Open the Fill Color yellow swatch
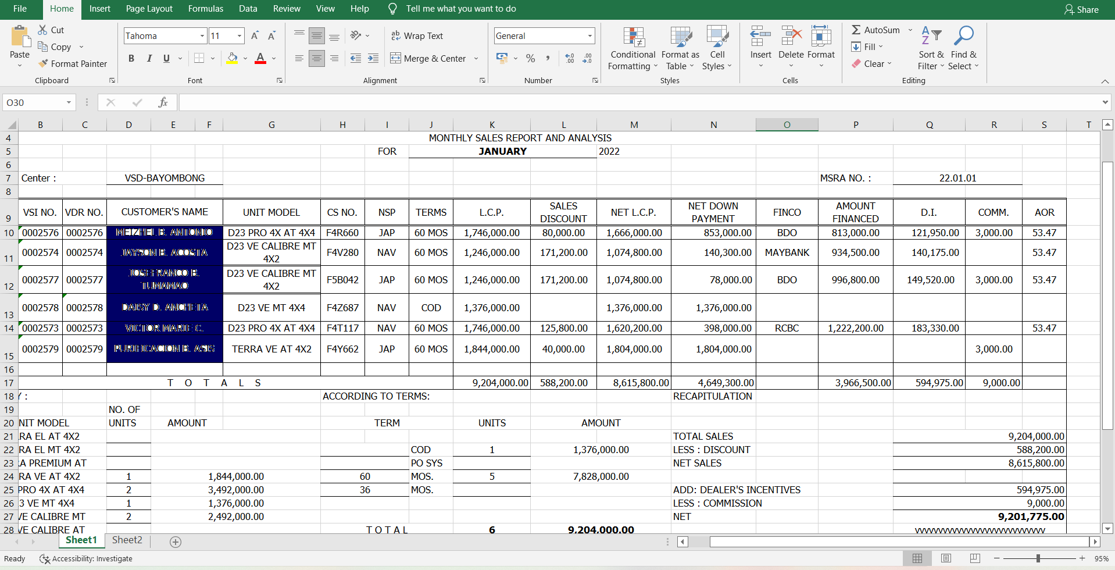This screenshot has width=1115, height=570. (233, 58)
